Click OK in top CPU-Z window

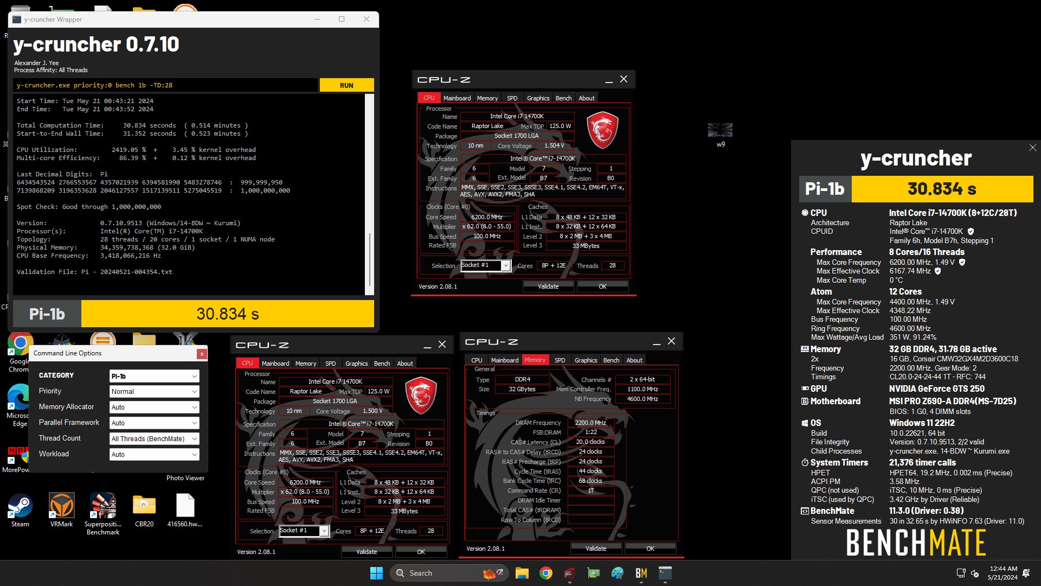[x=602, y=286]
